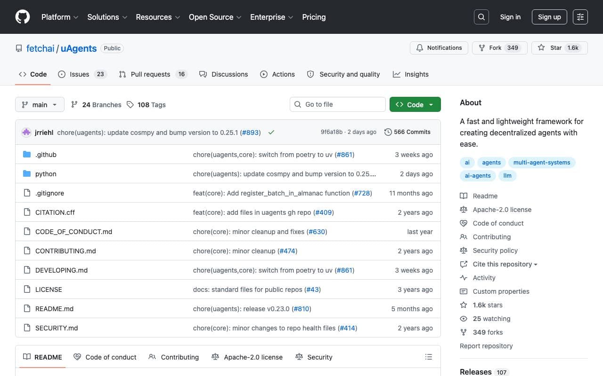Open the DEVELOPING.md file
This screenshot has height=376, width=603.
point(62,270)
